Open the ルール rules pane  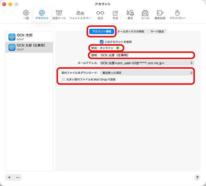[145, 14]
